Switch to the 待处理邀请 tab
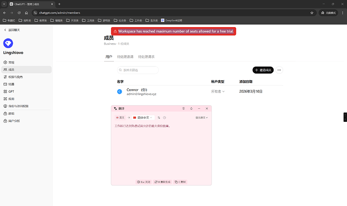Image resolution: width=347 pixels, height=206 pixels. tap(125, 57)
